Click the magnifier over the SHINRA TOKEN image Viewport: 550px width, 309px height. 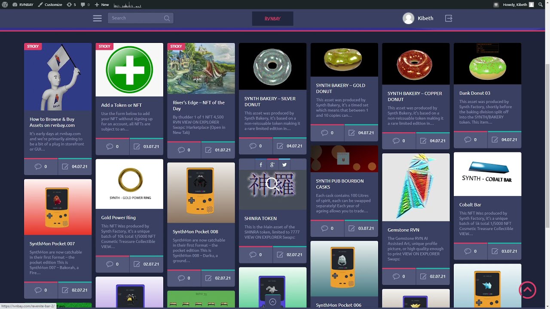tap(272, 184)
